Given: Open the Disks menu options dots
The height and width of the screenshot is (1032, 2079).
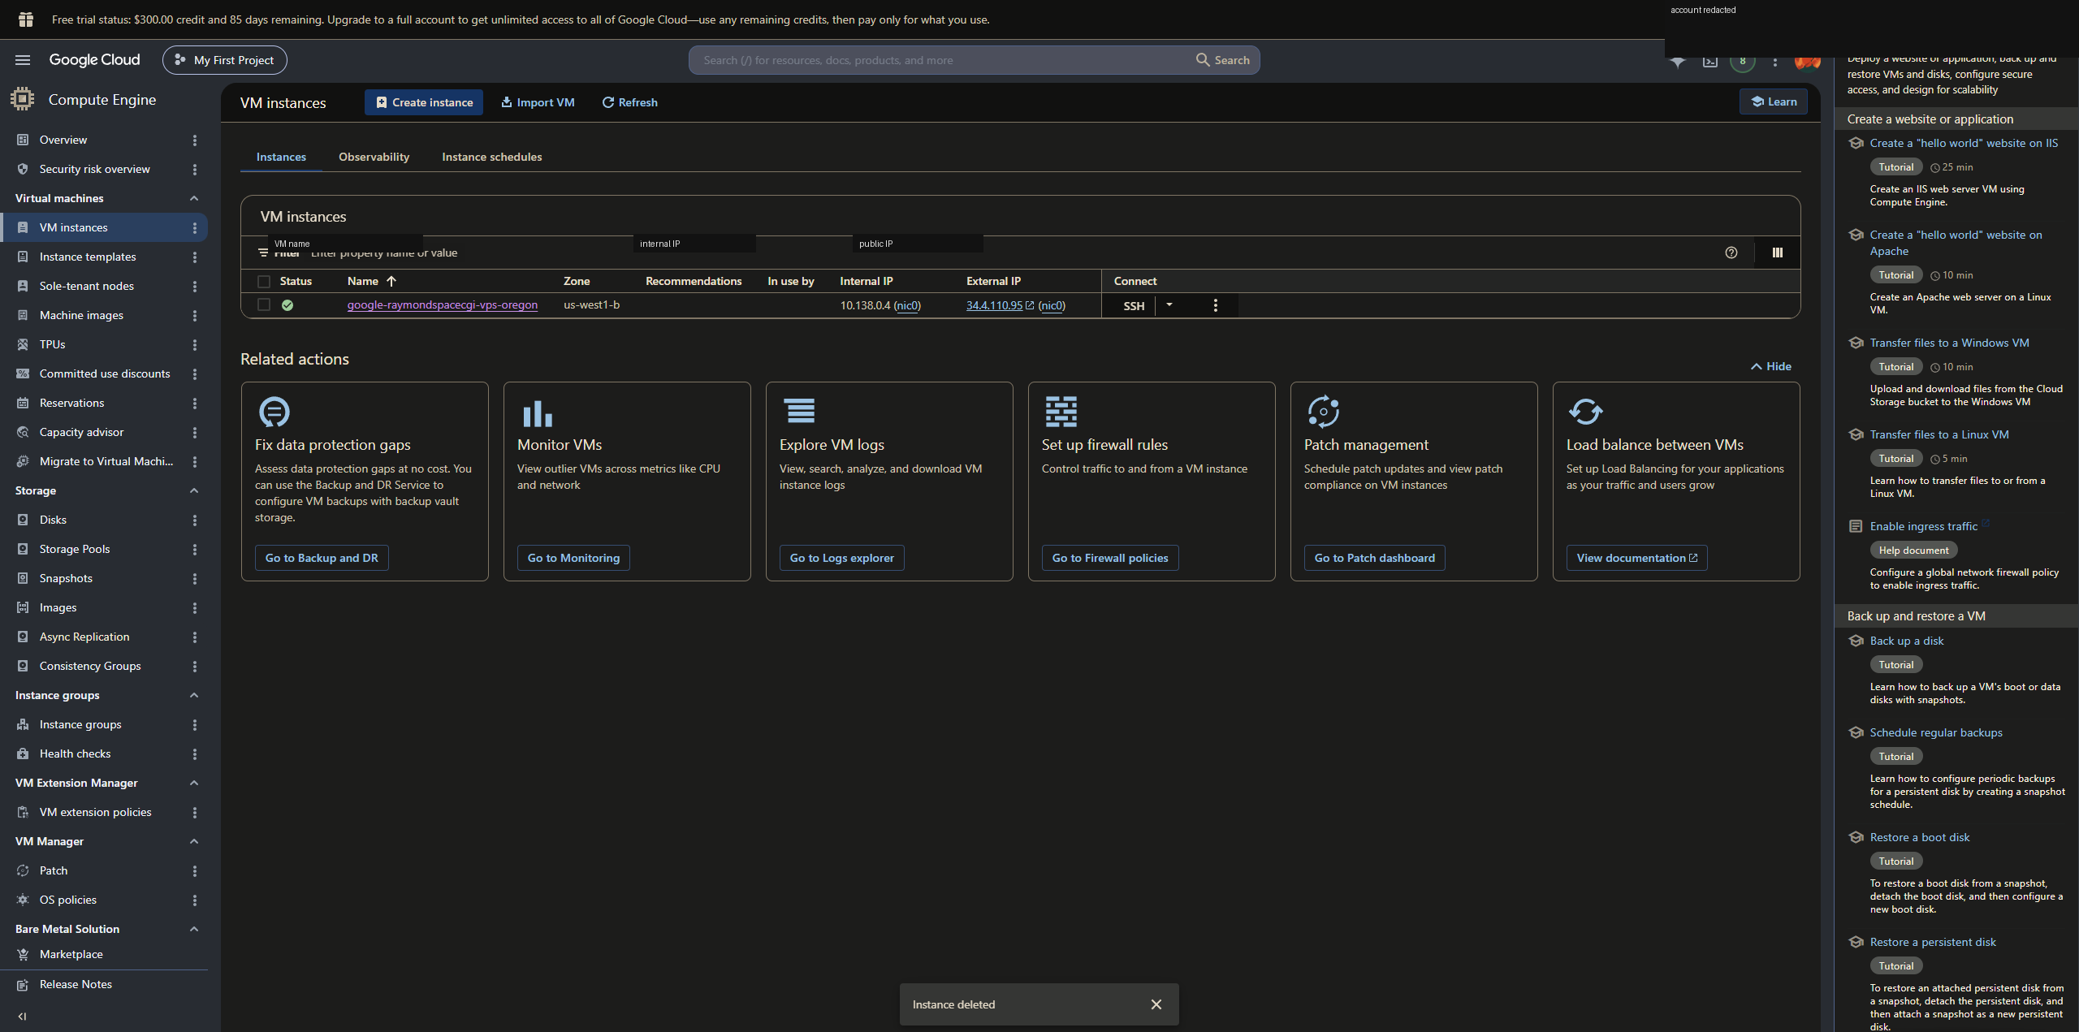Looking at the screenshot, I should point(194,520).
